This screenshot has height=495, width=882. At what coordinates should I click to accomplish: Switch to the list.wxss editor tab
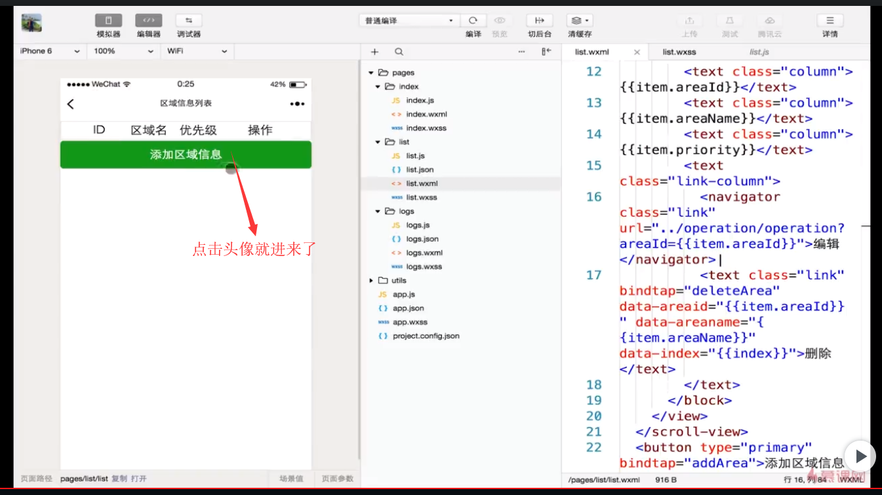[679, 52]
